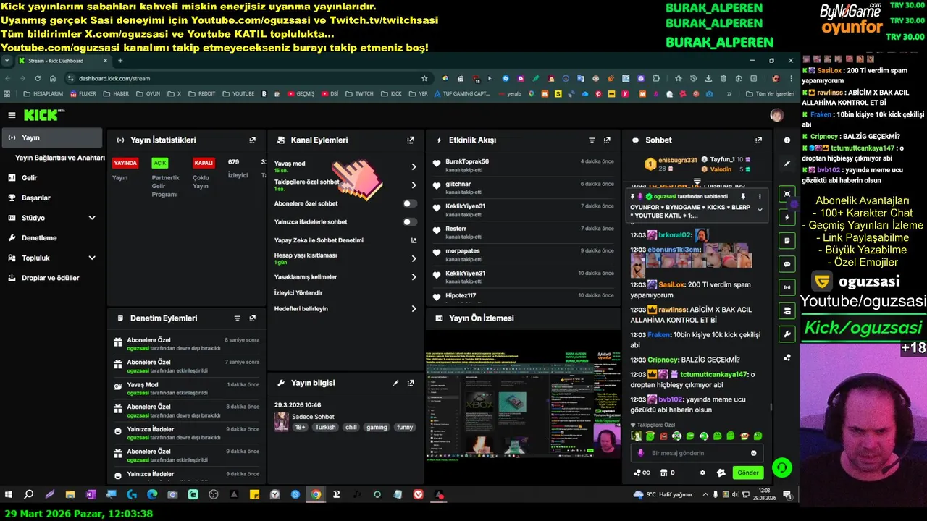
Task: Pop out the Yayın bilgisi panel
Action: coord(411,383)
